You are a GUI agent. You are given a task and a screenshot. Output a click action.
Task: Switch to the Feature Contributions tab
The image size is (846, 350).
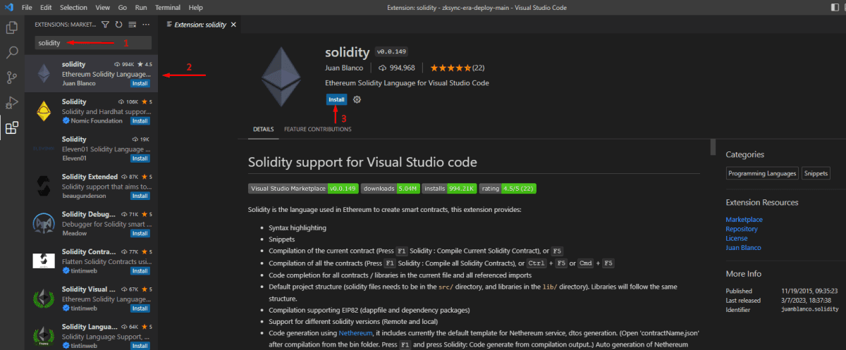point(317,129)
